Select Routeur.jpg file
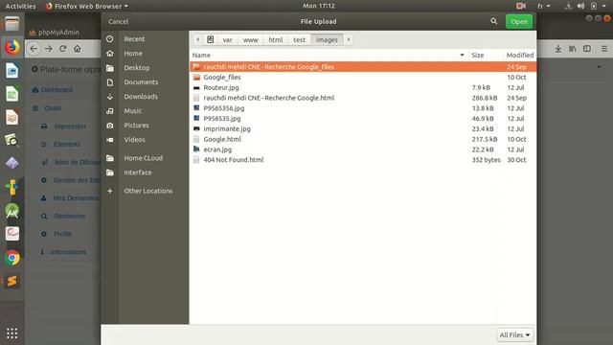The width and height of the screenshot is (613, 345). [363, 87]
